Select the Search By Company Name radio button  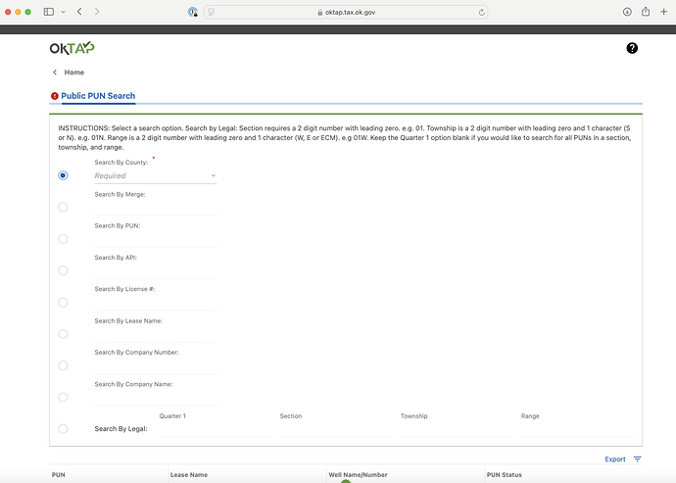coord(63,397)
